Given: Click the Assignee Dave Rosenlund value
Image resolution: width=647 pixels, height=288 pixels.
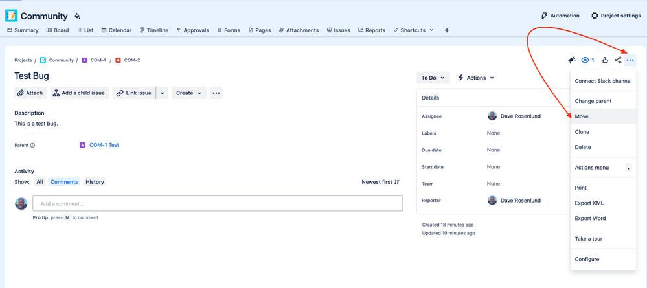Looking at the screenshot, I should click(514, 116).
